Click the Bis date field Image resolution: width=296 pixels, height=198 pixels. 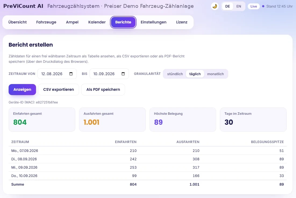coord(109,74)
